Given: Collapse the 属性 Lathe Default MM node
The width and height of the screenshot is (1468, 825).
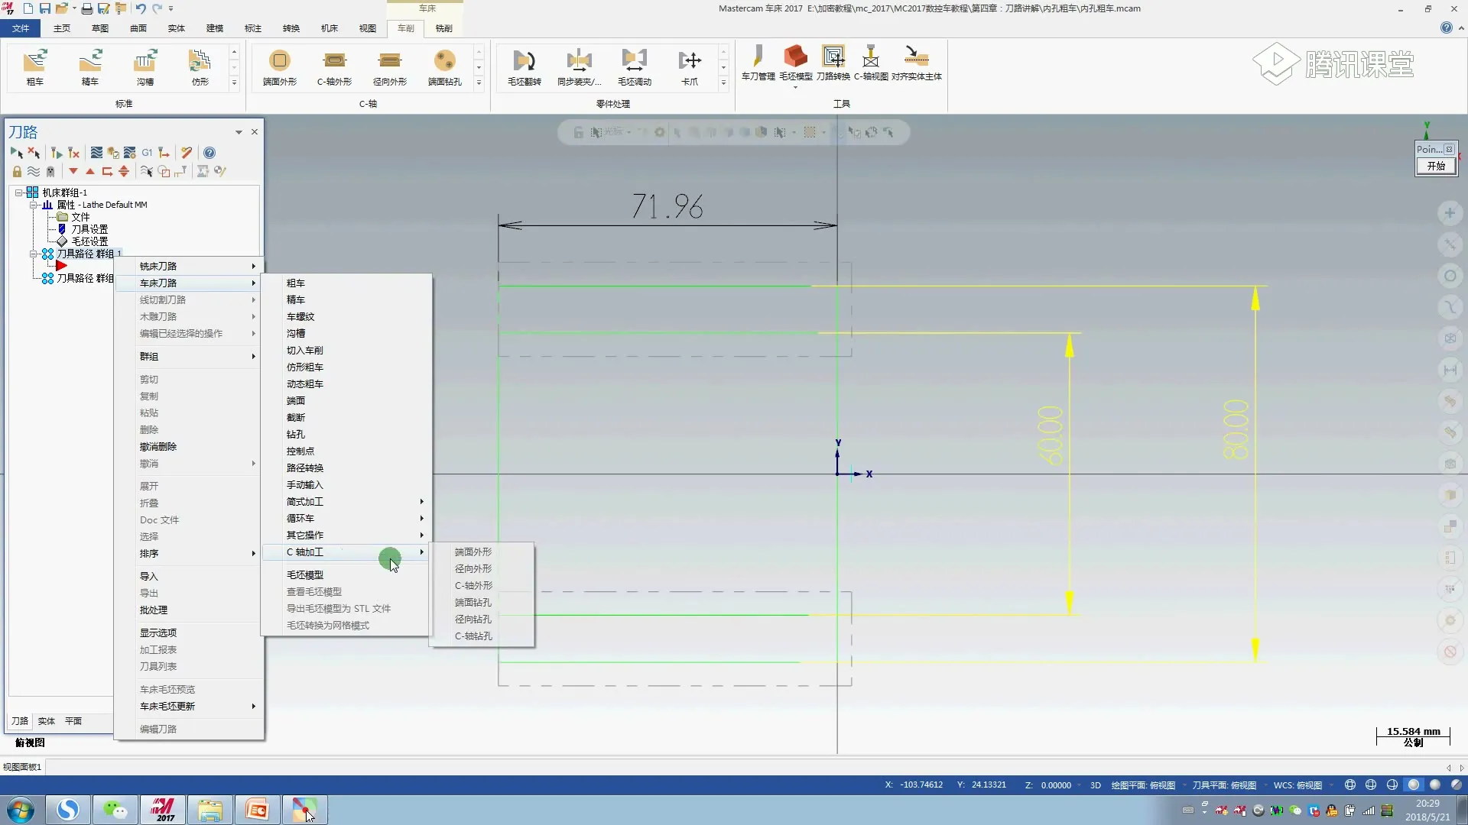Looking at the screenshot, I should pos(34,205).
